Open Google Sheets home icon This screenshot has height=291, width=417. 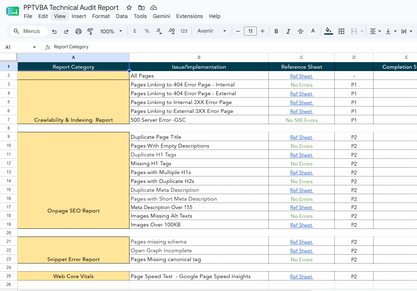(13, 11)
